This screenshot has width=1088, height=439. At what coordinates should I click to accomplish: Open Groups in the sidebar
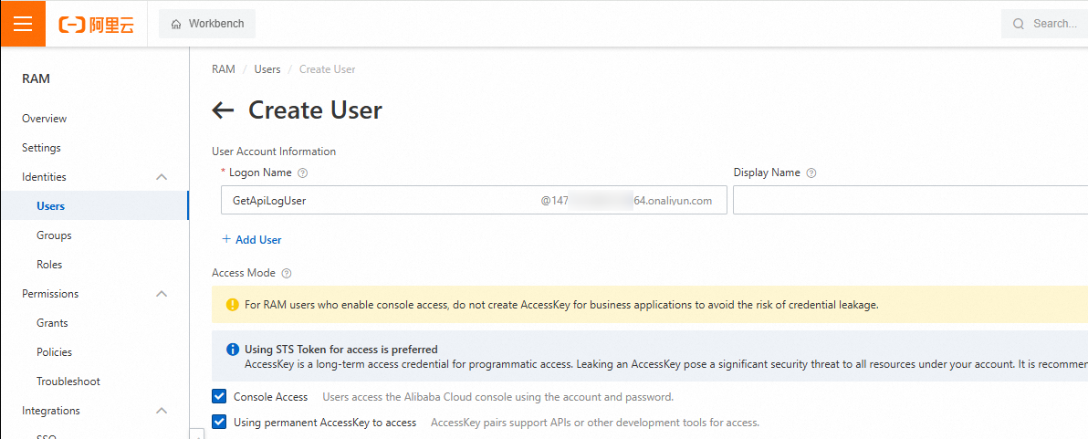54,235
